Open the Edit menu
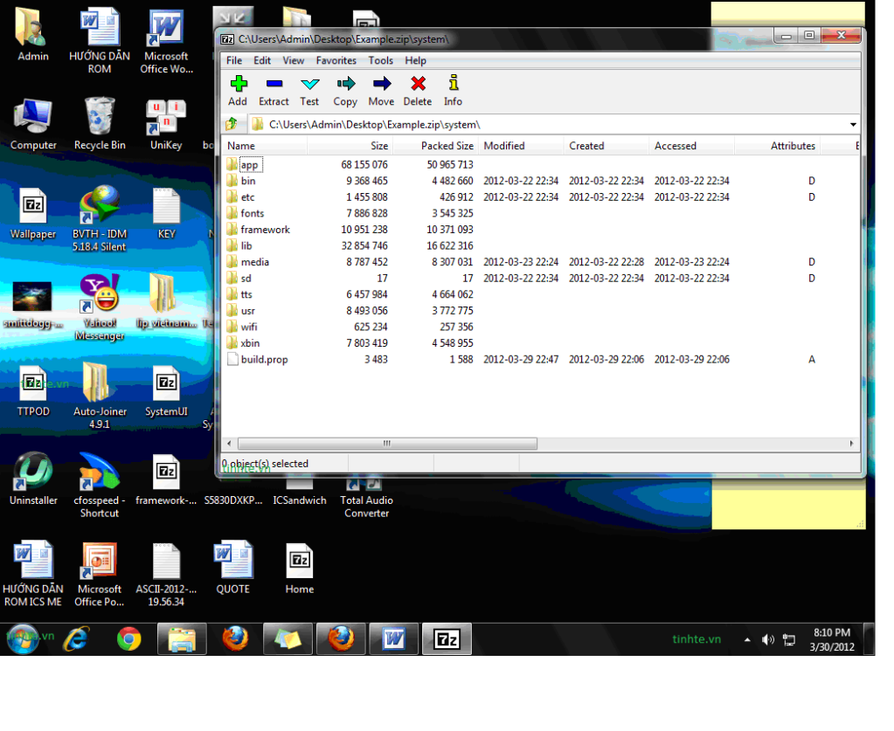The height and width of the screenshot is (731, 894). [261, 60]
